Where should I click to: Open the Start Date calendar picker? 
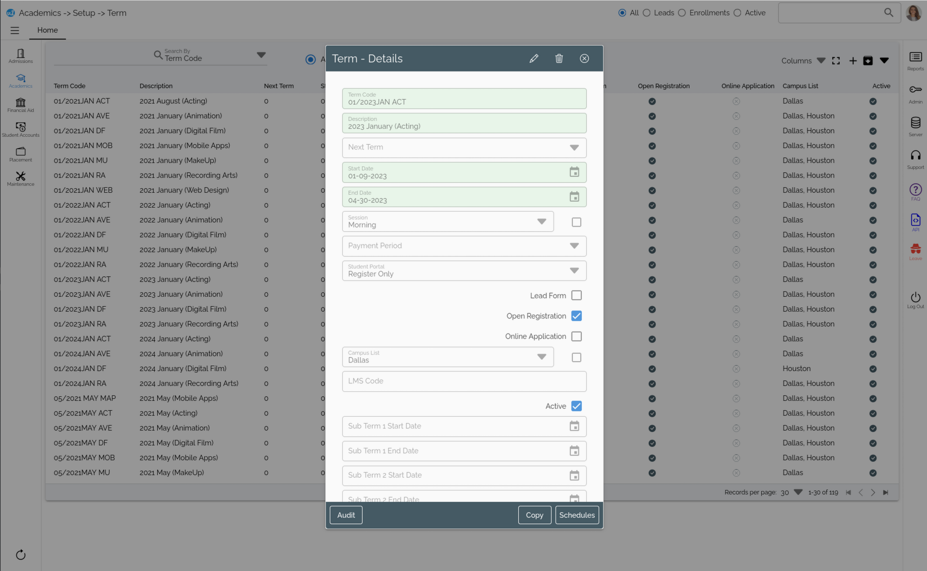pos(574,172)
